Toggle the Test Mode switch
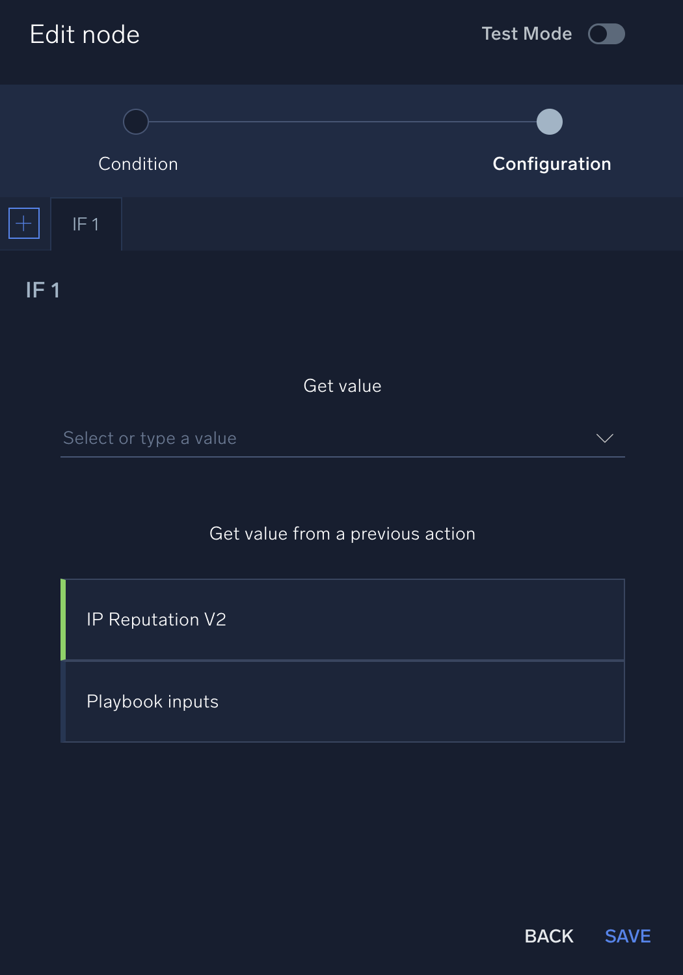Viewport: 683px width, 975px height. point(606,34)
